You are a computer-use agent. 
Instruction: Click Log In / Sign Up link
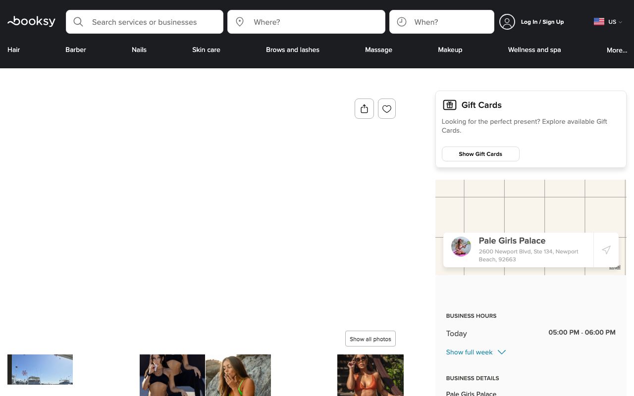[542, 22]
